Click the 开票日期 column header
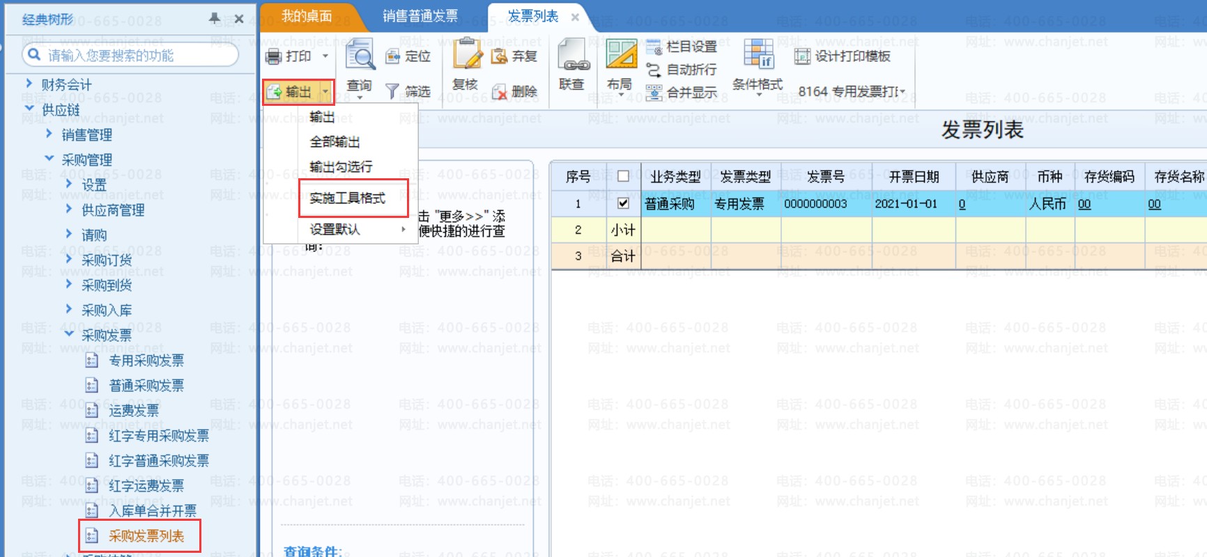 click(914, 177)
